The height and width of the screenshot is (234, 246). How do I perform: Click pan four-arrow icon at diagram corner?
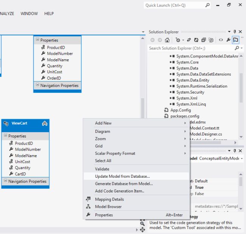pyautogui.click(x=142, y=230)
